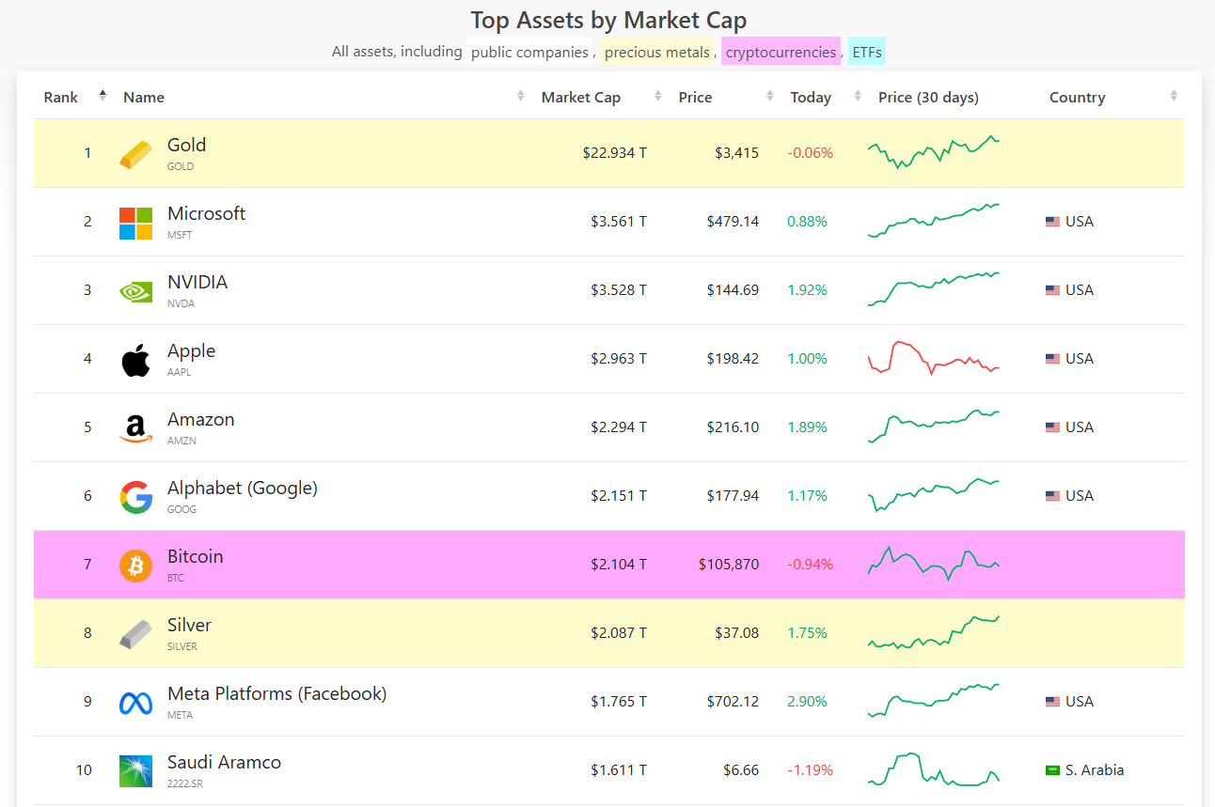Screen dimensions: 1215x807
Task: Open the Saudi Aramco company page
Action: (224, 763)
